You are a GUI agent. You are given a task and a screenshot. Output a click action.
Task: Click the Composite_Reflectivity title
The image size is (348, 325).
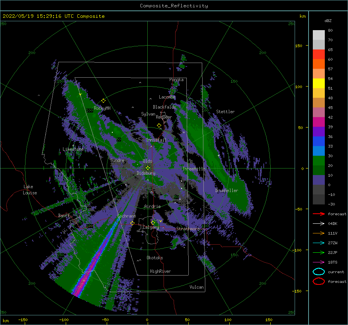pyautogui.click(x=174, y=6)
